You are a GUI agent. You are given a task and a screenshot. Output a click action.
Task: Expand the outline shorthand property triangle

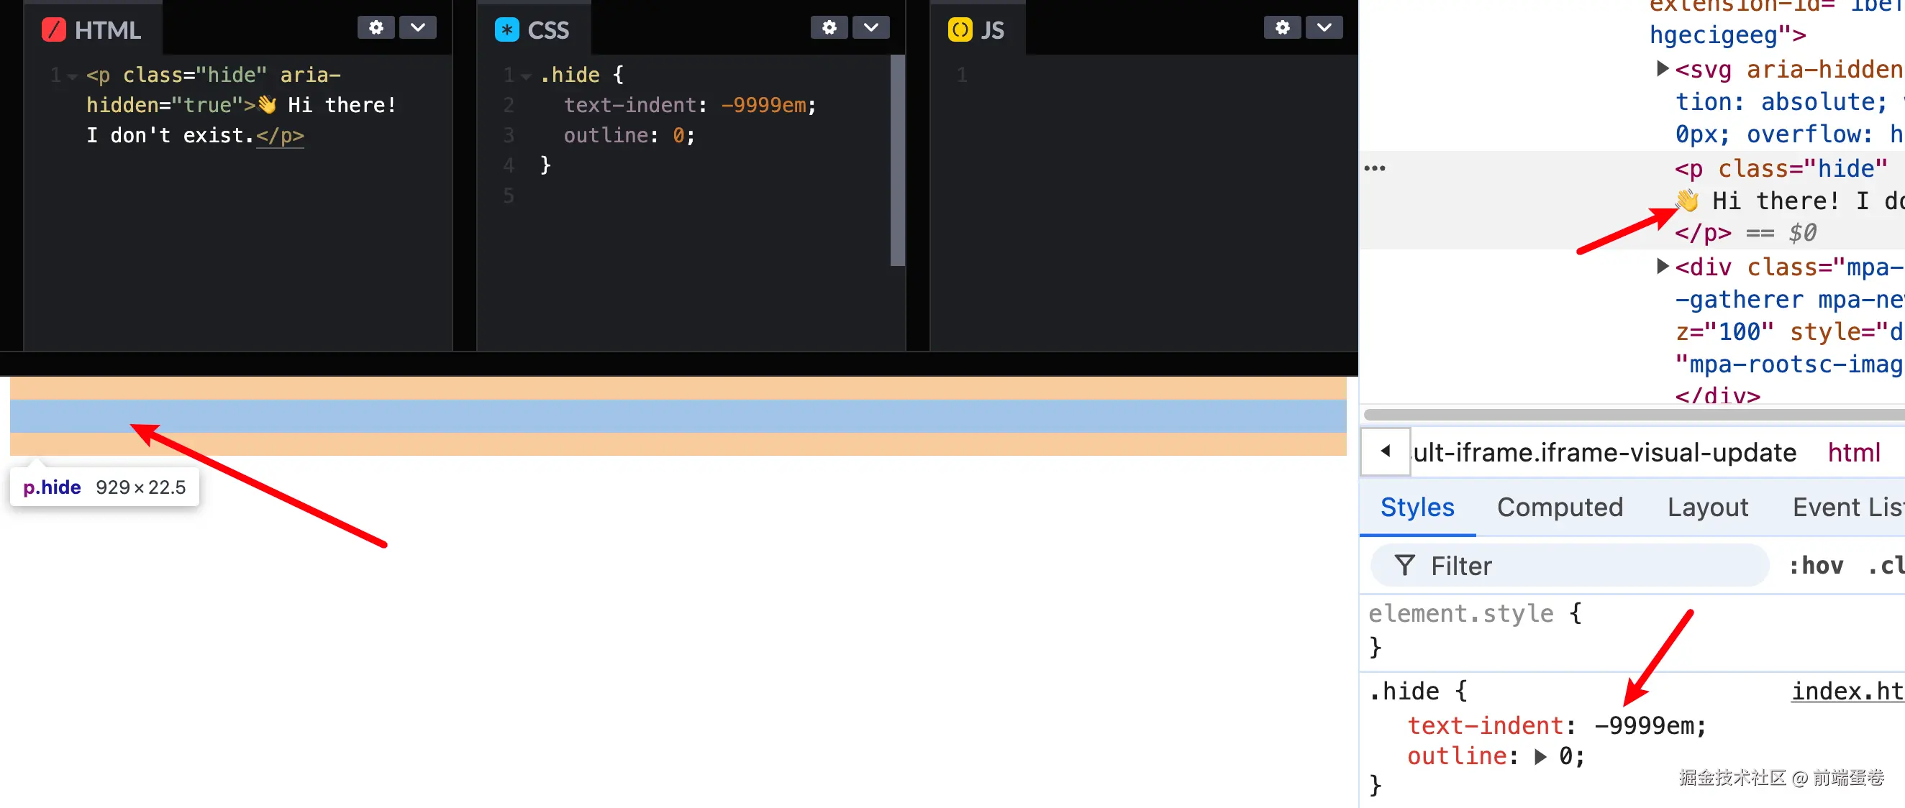click(x=1540, y=756)
